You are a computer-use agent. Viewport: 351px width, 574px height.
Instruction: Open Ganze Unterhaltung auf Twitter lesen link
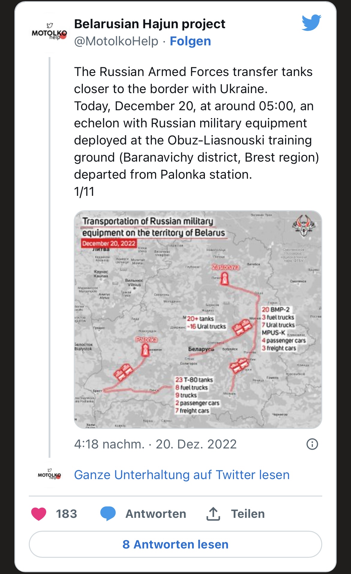(181, 475)
